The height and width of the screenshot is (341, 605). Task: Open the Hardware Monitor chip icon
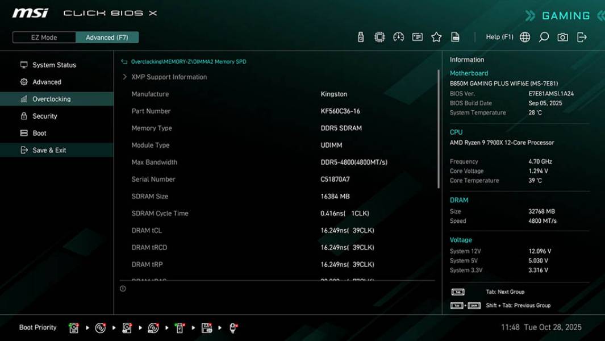pyautogui.click(x=379, y=36)
